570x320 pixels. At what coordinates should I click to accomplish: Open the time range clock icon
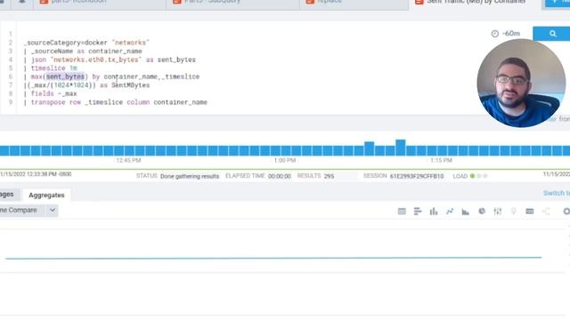[495, 34]
